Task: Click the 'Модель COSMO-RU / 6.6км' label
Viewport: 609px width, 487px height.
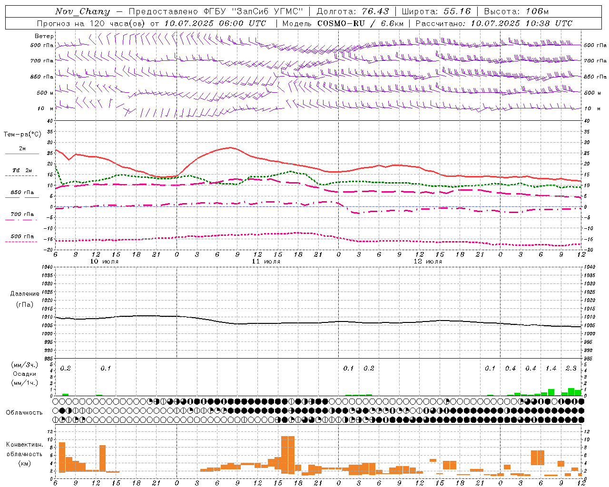Action: (x=343, y=23)
